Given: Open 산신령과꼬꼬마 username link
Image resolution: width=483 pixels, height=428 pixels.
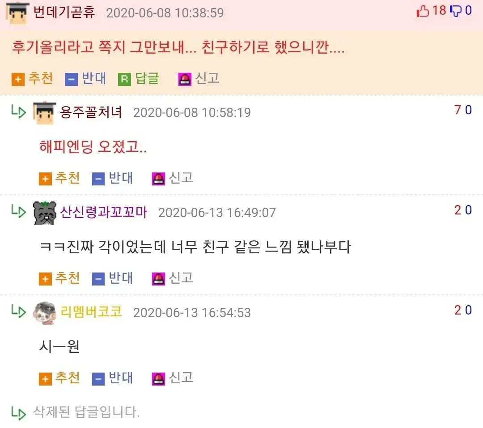Looking at the screenshot, I should click(103, 212).
